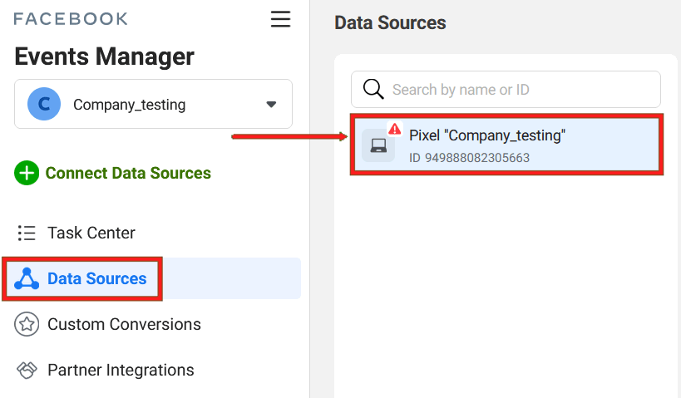Click the pixel laptop icon

(378, 145)
